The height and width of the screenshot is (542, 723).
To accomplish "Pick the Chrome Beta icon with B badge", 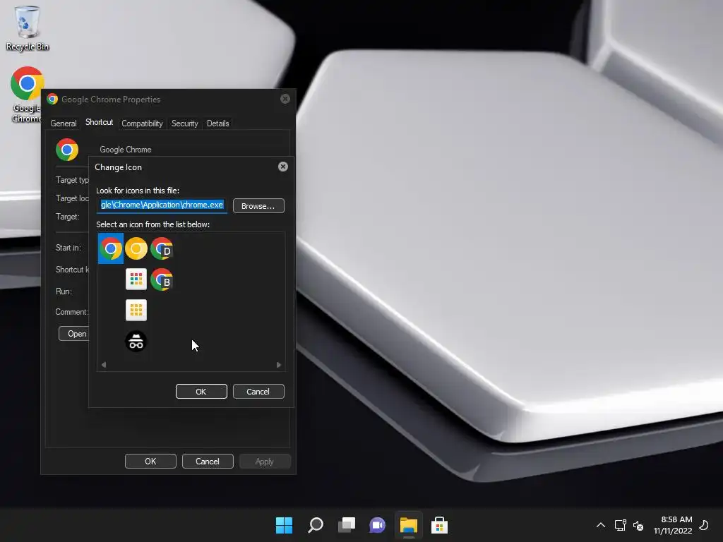I will pyautogui.click(x=162, y=279).
